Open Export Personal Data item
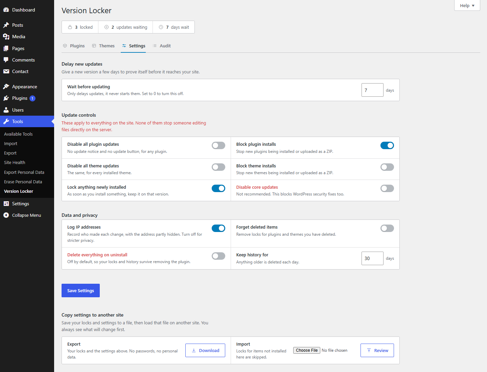Viewport: 487px width, 372px height. coord(27,172)
